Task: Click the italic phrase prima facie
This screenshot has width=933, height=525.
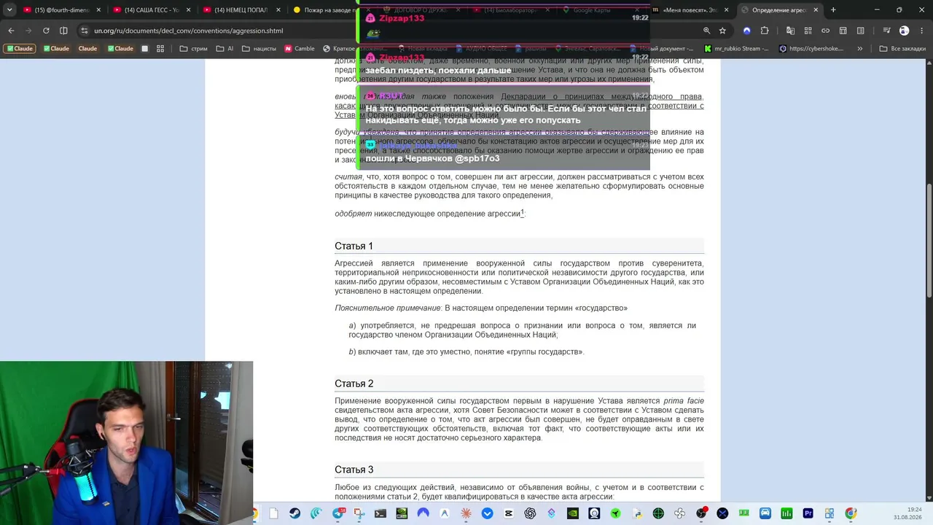Action: pos(684,401)
